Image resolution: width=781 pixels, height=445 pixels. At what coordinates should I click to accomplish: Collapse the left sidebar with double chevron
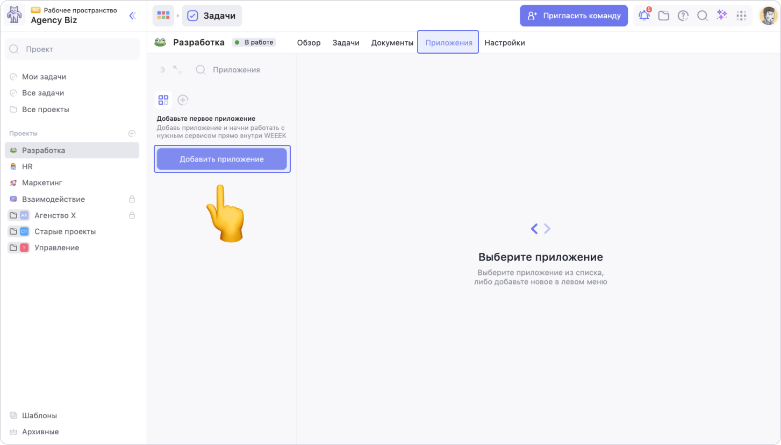point(132,16)
